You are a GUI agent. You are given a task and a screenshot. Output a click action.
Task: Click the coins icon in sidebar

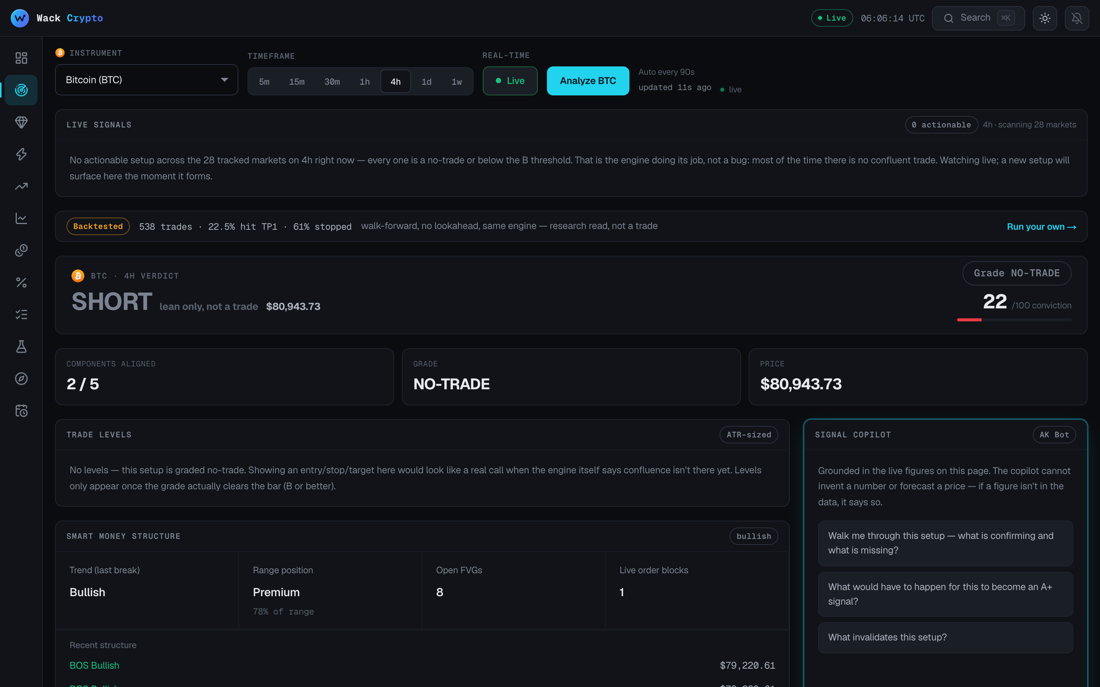point(21,250)
